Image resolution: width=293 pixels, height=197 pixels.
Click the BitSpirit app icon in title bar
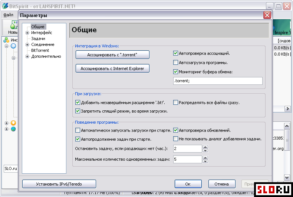pyautogui.click(x=5, y=6)
